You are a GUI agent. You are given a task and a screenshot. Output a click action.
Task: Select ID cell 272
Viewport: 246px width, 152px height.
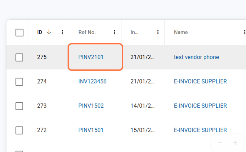click(42, 130)
